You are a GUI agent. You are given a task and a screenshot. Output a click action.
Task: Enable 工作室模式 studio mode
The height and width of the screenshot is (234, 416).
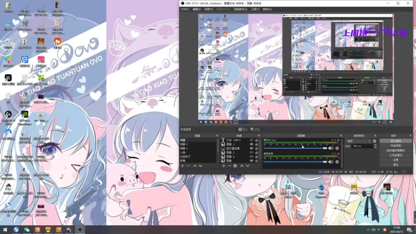coord(396,155)
